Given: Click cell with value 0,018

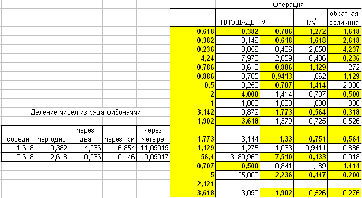Looking at the screenshot, I should point(344,157).
